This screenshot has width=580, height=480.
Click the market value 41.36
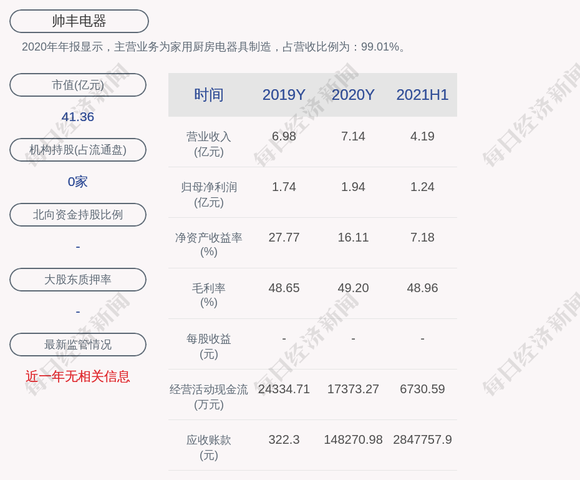pyautogui.click(x=78, y=117)
